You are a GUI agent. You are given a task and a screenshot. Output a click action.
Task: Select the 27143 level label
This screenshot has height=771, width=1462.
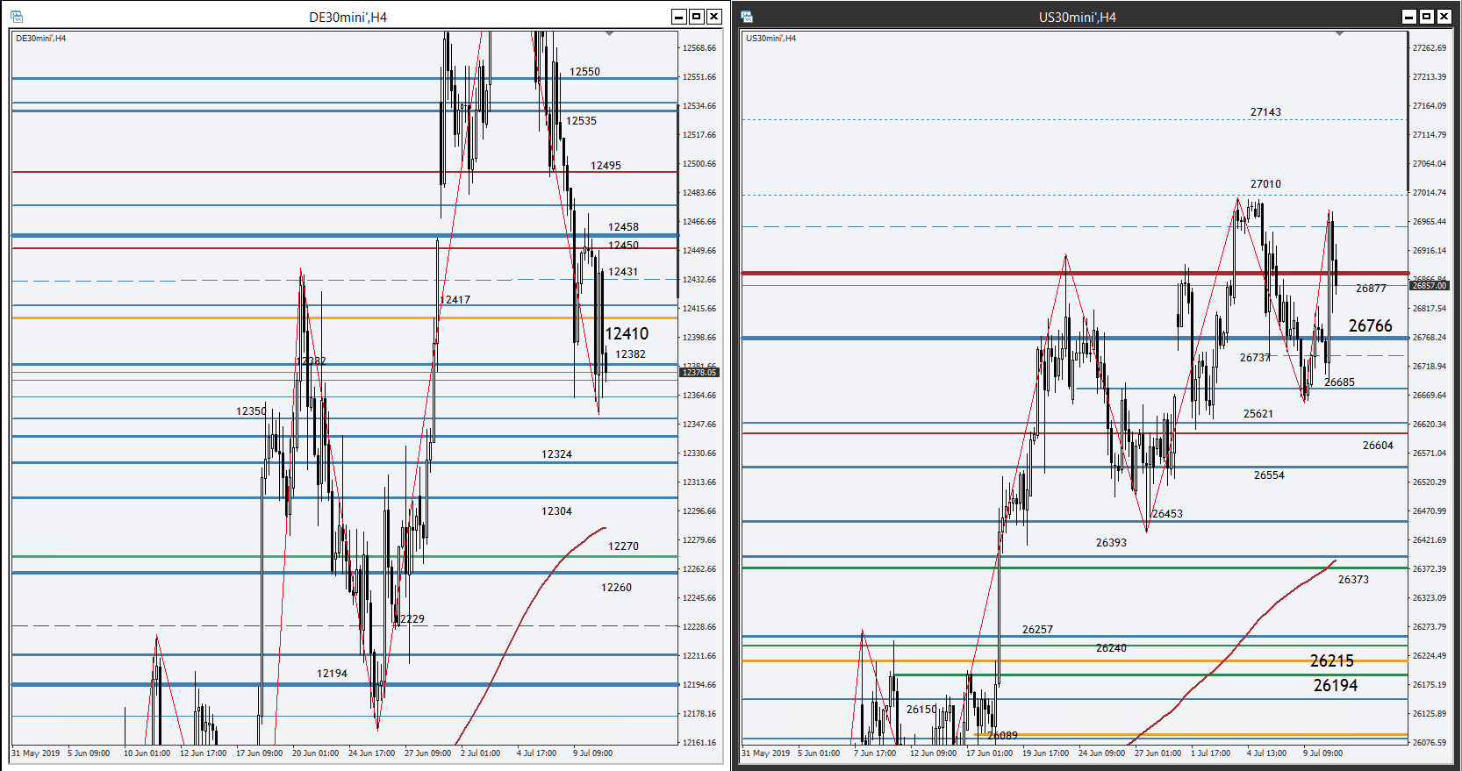point(1265,112)
